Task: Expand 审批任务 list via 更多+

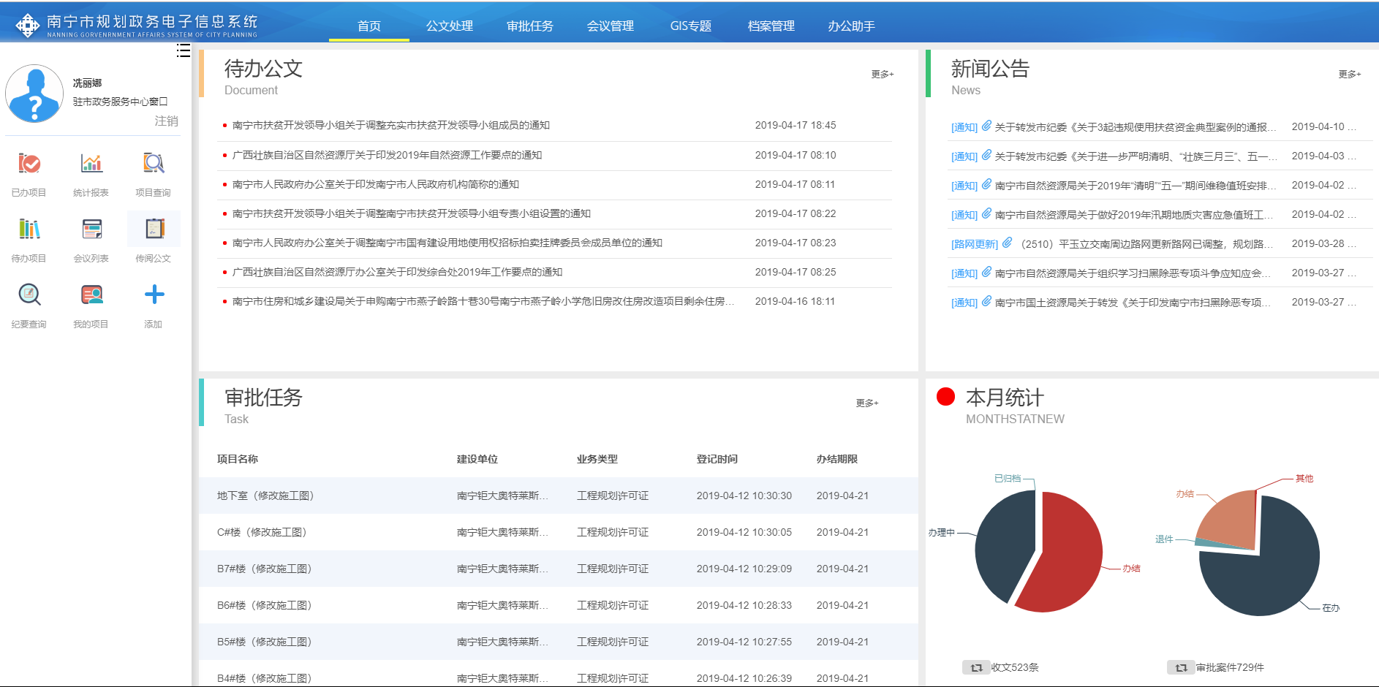Action: tap(866, 403)
